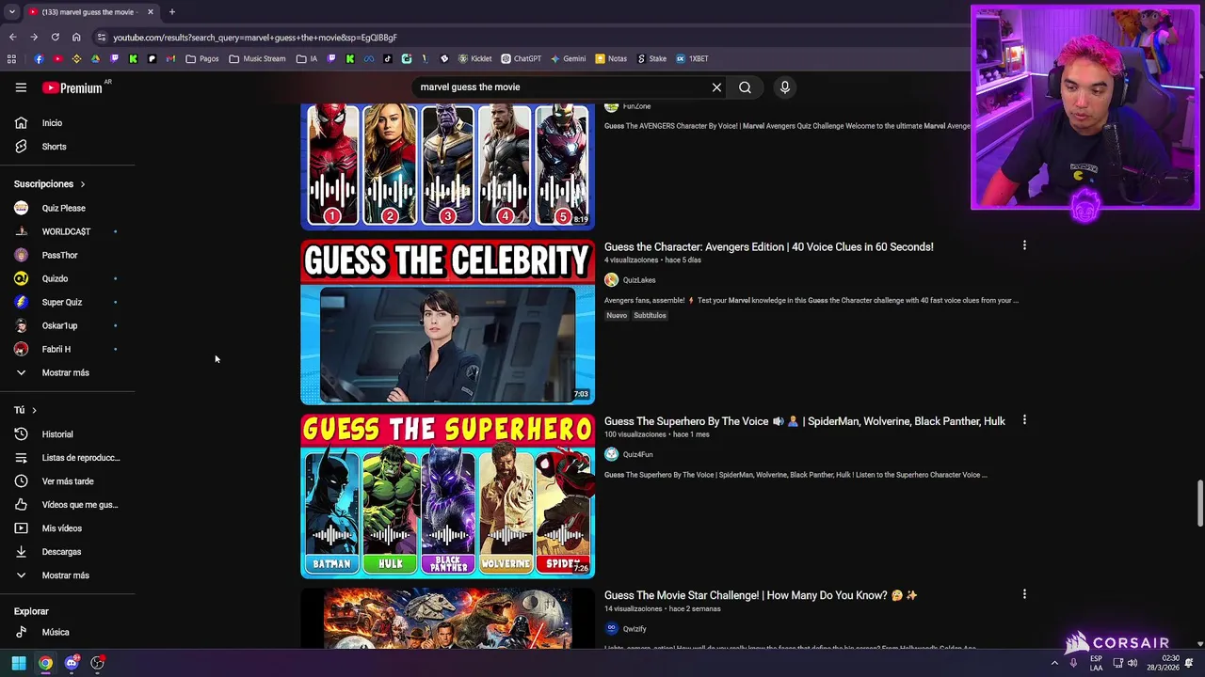Viewport: 1205px width, 677px height.
Task: Clear the search box with the X
Action: tap(716, 87)
